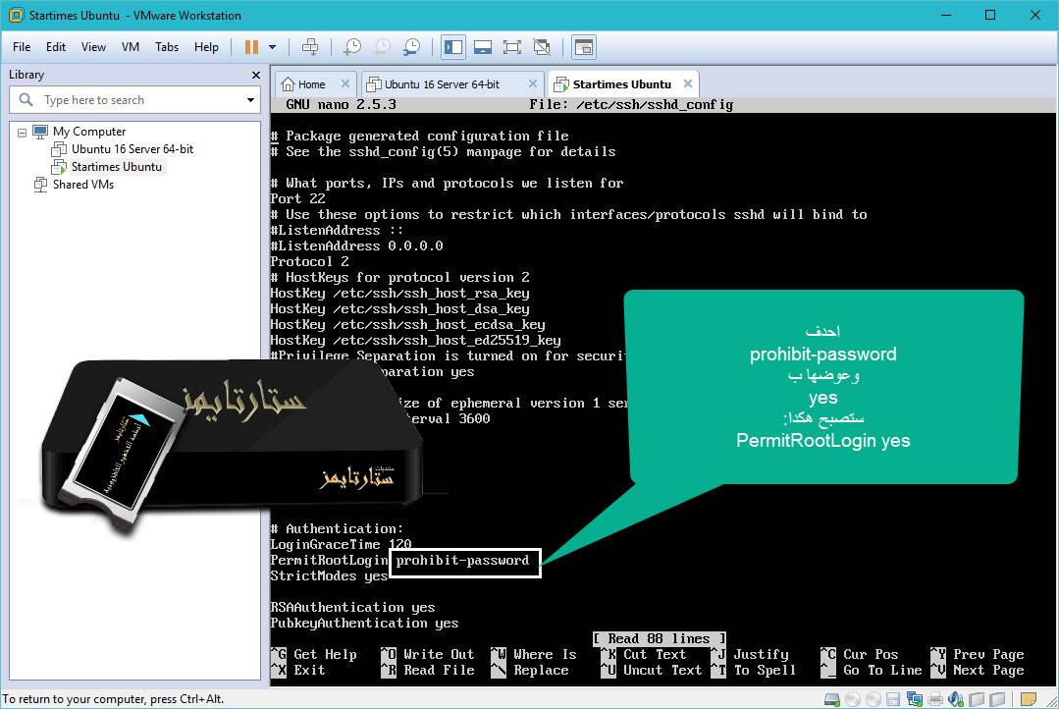The image size is (1059, 709).
Task: Toggle the thumbnail bar
Action: (x=483, y=46)
